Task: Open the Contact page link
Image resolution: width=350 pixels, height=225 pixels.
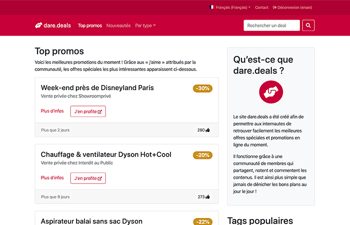Action: point(261,7)
